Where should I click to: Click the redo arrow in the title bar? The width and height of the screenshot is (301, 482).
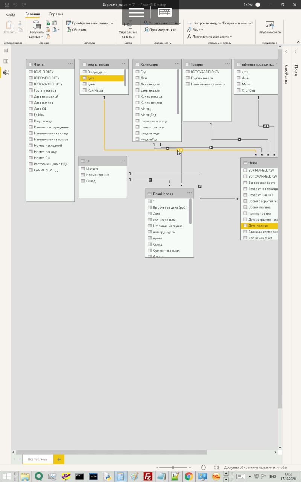24,5
